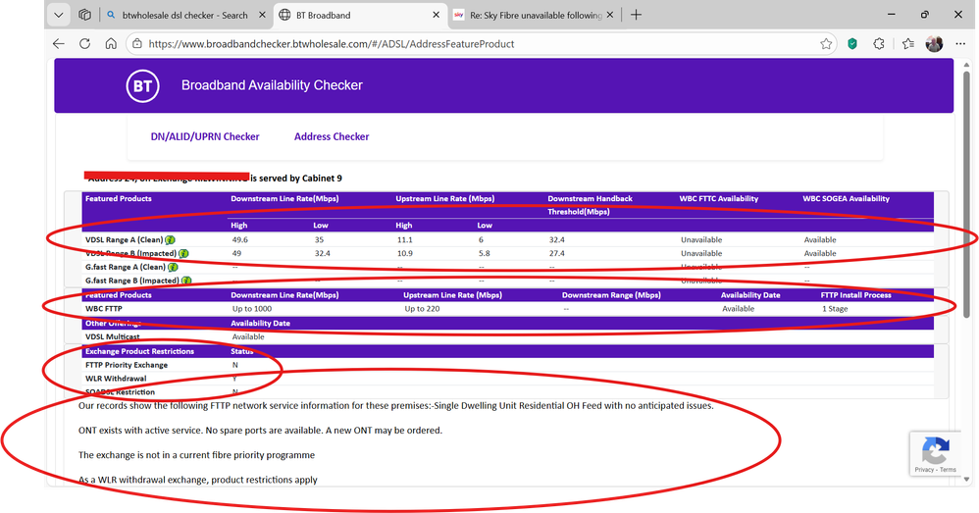
Task: Click info icon beside G.fast Range B (Impacted)
Action: click(x=185, y=281)
